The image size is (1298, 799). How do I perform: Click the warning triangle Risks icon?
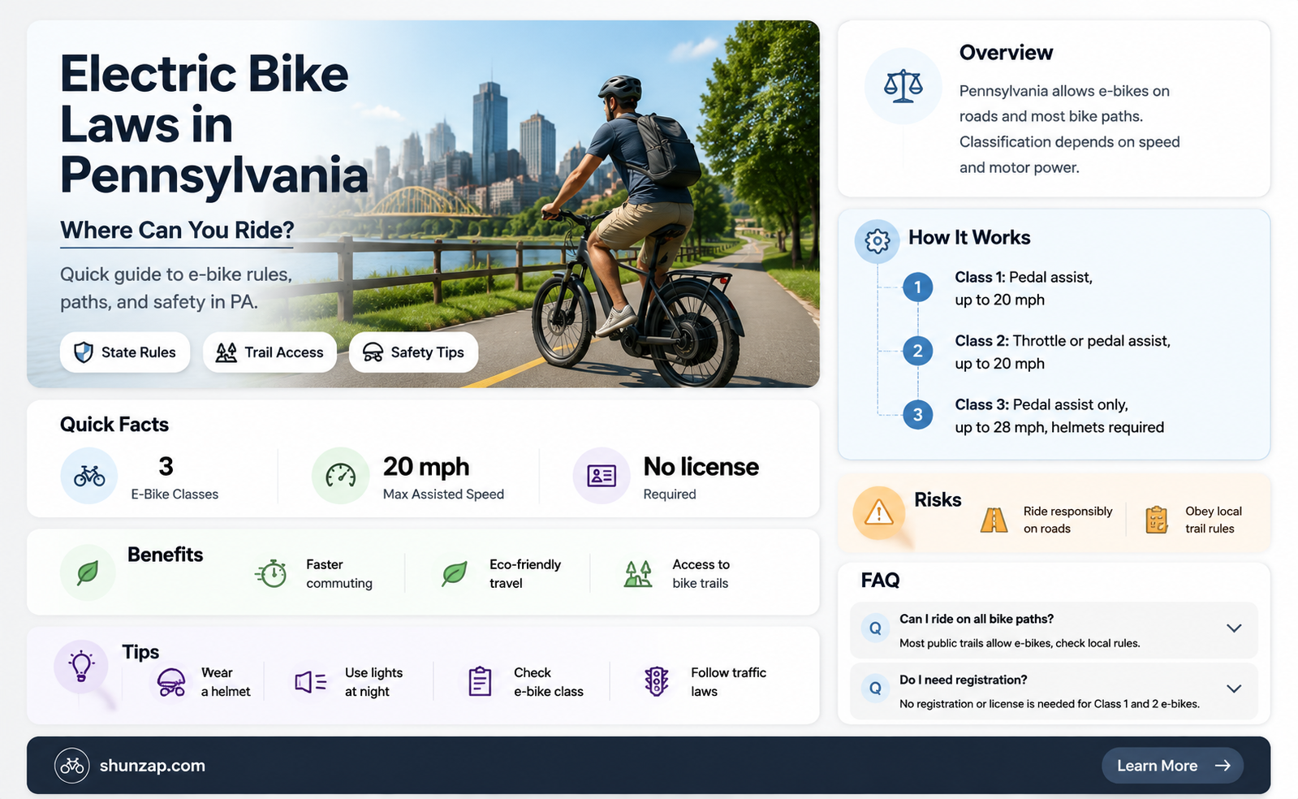tap(879, 513)
